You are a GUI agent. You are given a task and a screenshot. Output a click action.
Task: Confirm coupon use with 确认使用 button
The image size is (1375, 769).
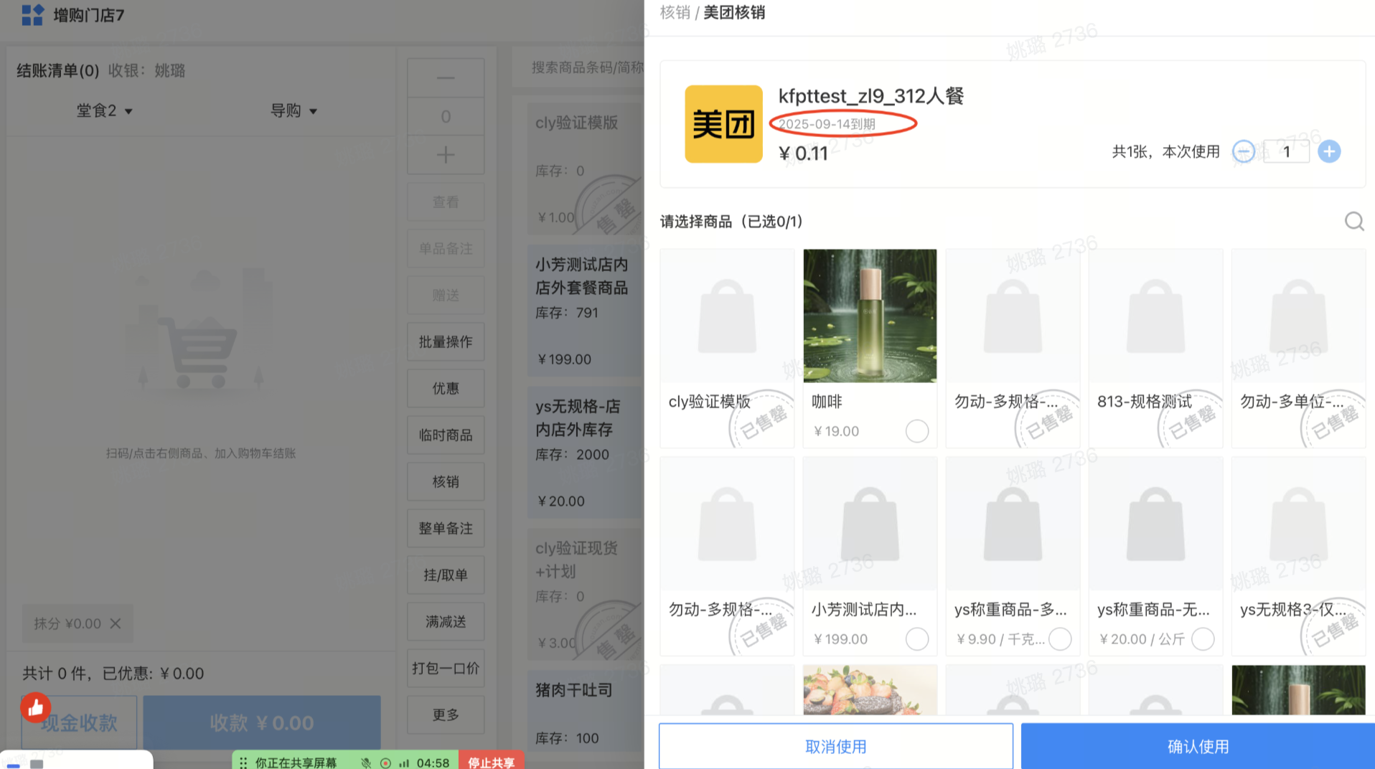coord(1196,746)
